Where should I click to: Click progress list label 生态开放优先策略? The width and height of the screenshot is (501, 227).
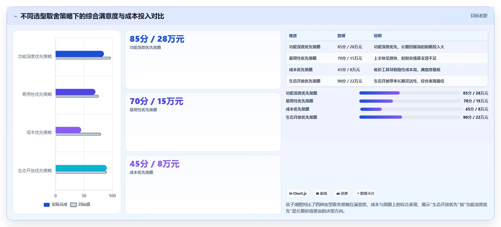(x=301, y=117)
